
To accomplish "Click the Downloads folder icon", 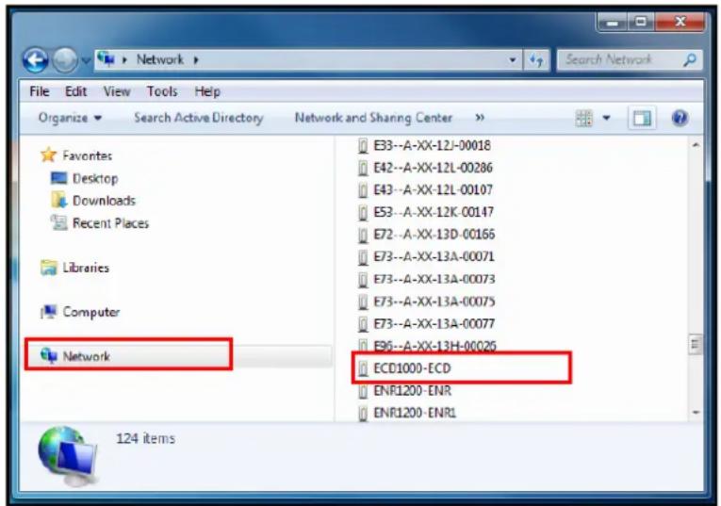I will pyautogui.click(x=58, y=200).
